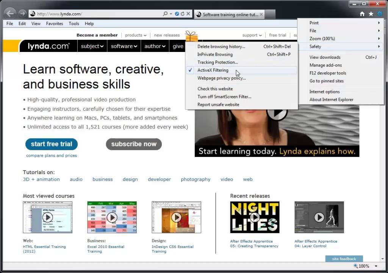Click the search magnifier in address bar
The image size is (388, 273).
(x=165, y=14)
